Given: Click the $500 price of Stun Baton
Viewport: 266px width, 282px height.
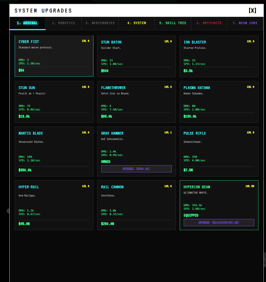Looking at the screenshot, I should (105, 71).
